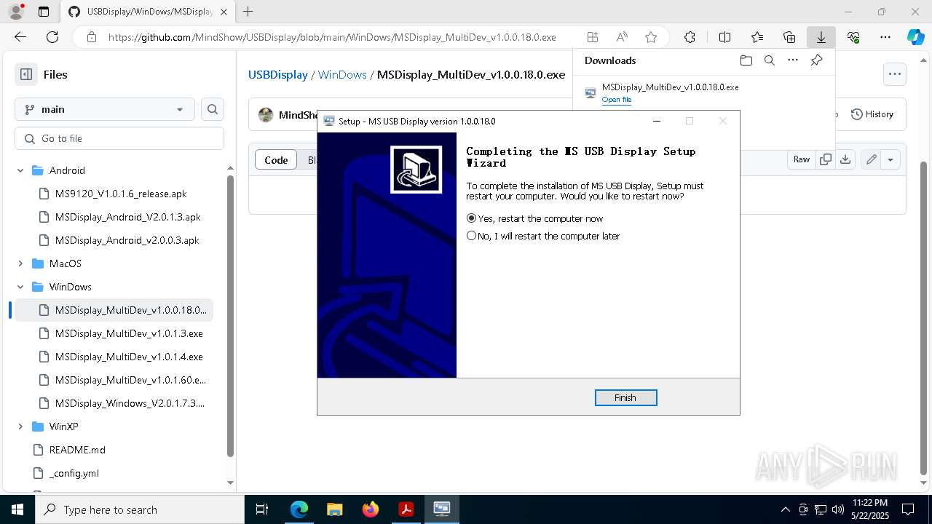Click the app available icon in address bar
932x524 pixels.
(593, 37)
